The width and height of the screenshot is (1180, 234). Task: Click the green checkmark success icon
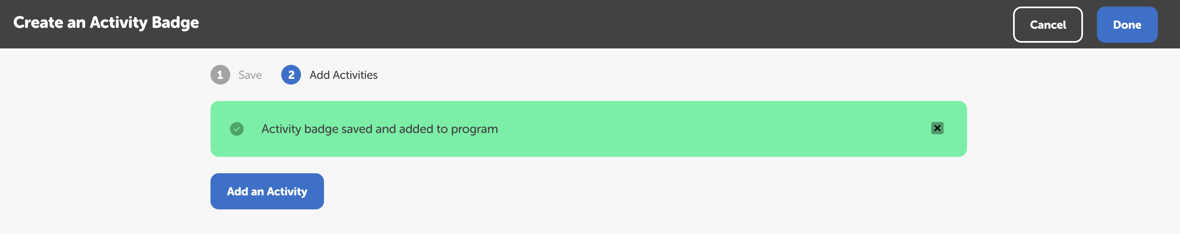(236, 129)
